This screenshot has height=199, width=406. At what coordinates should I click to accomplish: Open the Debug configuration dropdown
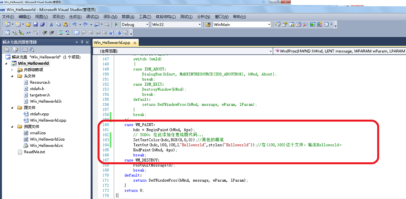click(x=147, y=24)
